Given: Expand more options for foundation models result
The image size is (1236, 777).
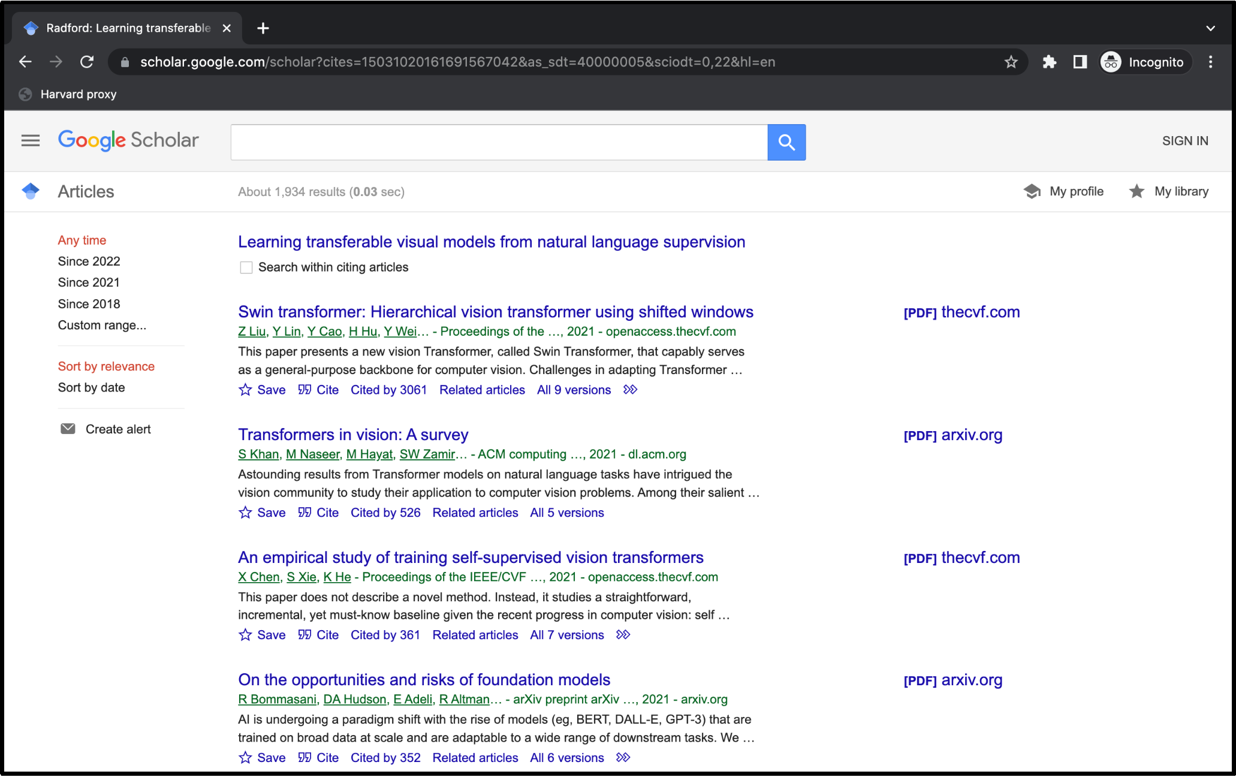Looking at the screenshot, I should coord(623,758).
